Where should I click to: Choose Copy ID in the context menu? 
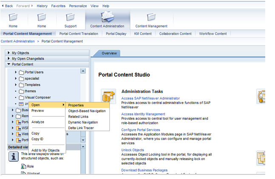click(x=37, y=139)
